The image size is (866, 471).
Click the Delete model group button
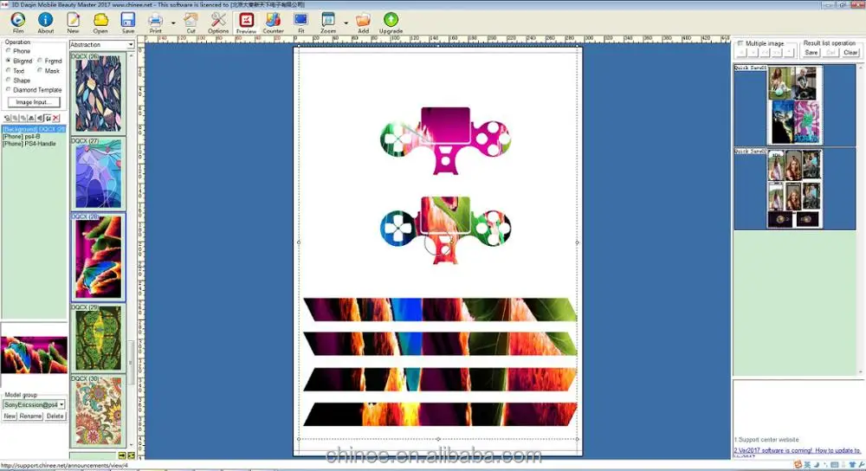[55, 416]
